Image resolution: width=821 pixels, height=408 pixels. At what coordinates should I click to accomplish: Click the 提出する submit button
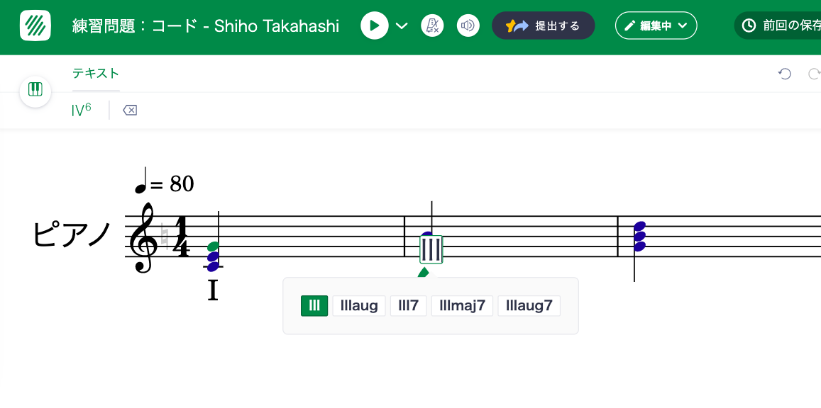point(543,26)
